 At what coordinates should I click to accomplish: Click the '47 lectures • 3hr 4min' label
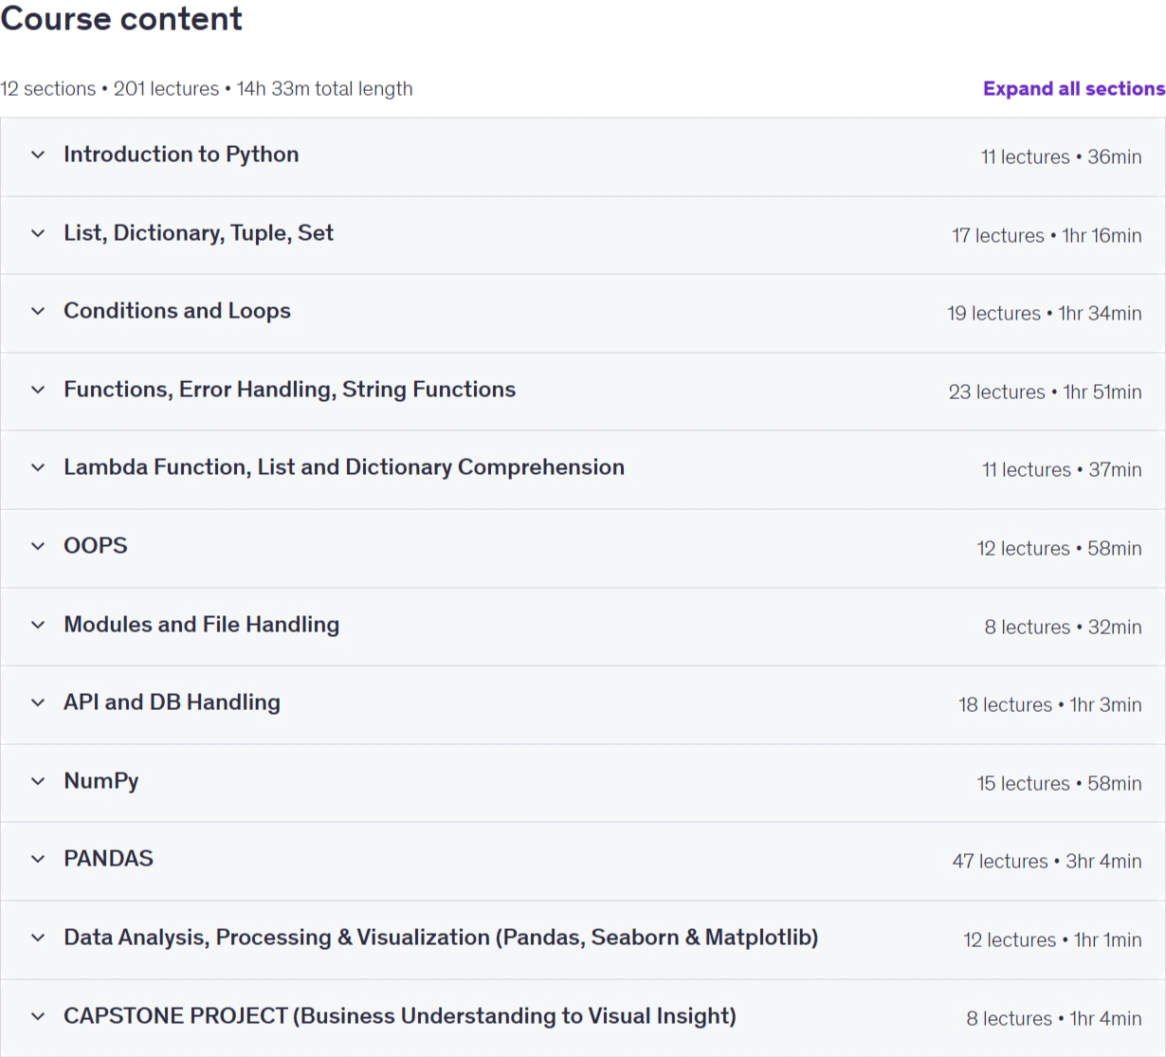(x=1047, y=862)
